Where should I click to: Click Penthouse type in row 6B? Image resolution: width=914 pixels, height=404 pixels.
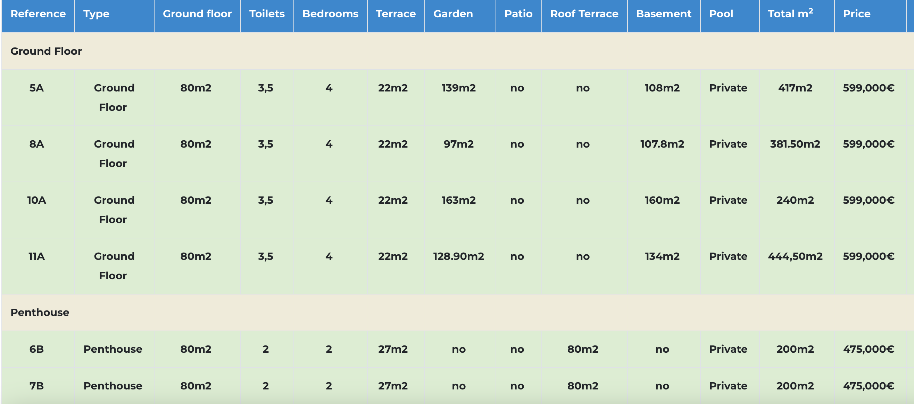pos(113,349)
